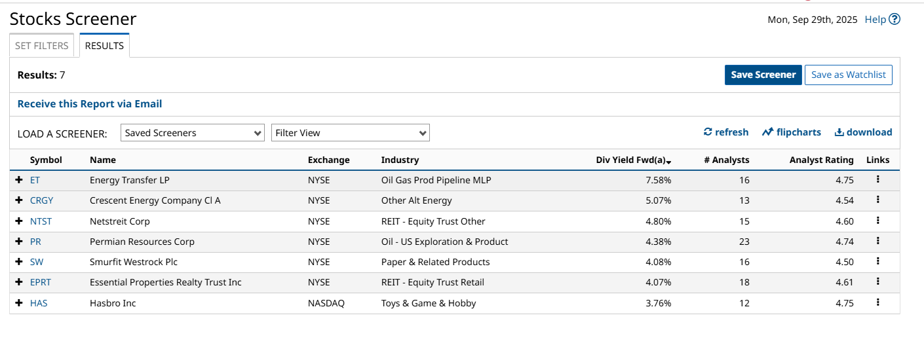Viewport: 924px width, 345px height.
Task: Expand the CRGY row details
Action: click(19, 200)
